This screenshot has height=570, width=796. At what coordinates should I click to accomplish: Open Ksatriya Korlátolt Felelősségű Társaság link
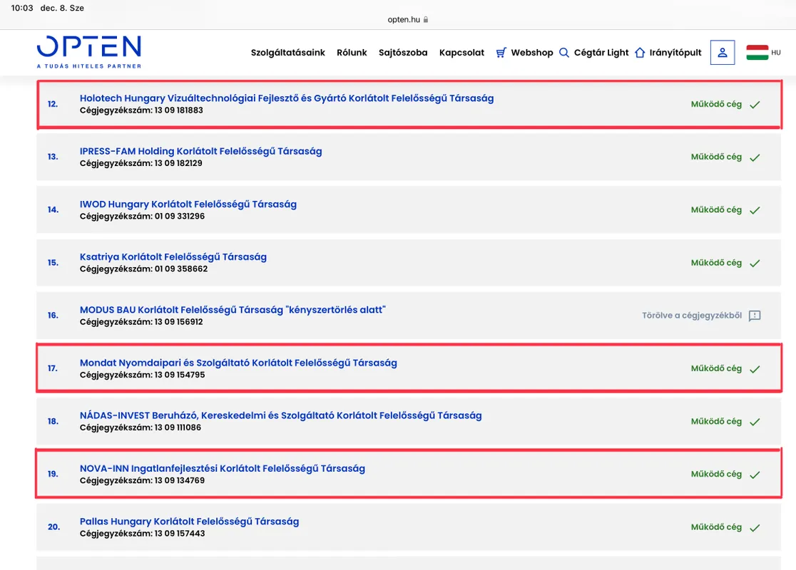pos(173,256)
